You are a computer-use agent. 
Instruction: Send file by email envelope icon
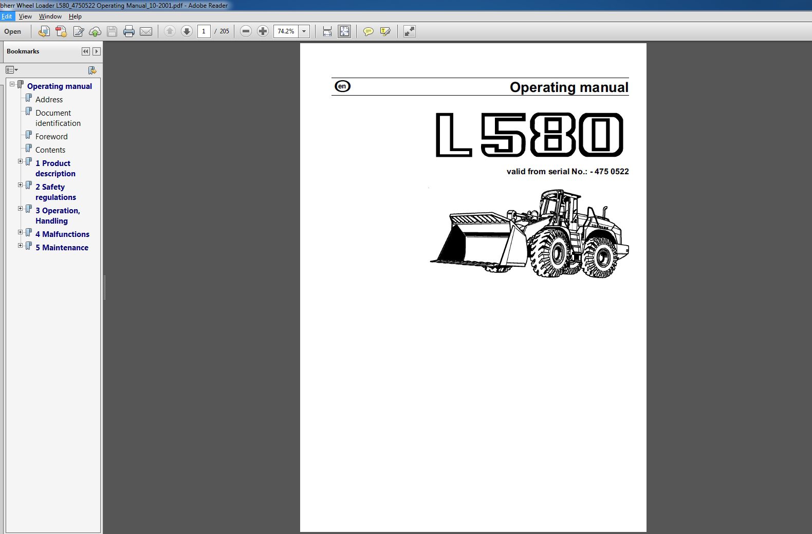[x=146, y=32]
